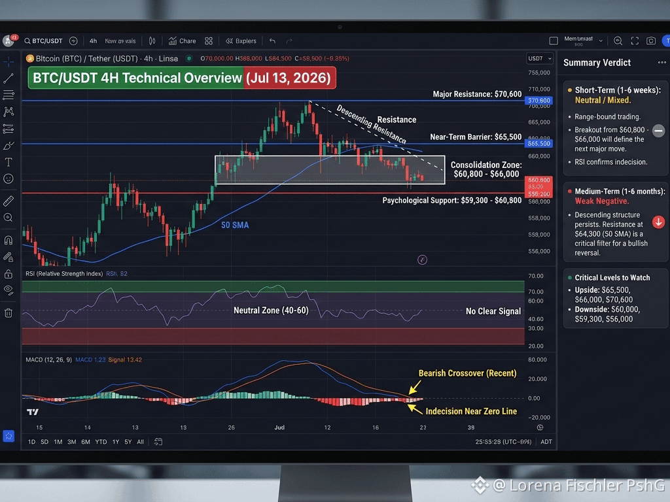Select the pattern drawing tool
Viewport: 670px width, 502px height.
pos(9,112)
